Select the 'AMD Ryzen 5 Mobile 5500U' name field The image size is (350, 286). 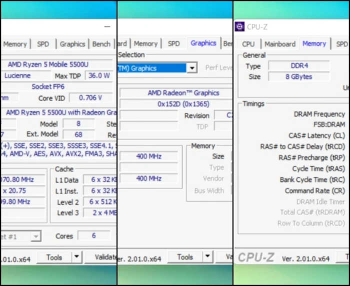tap(56, 64)
